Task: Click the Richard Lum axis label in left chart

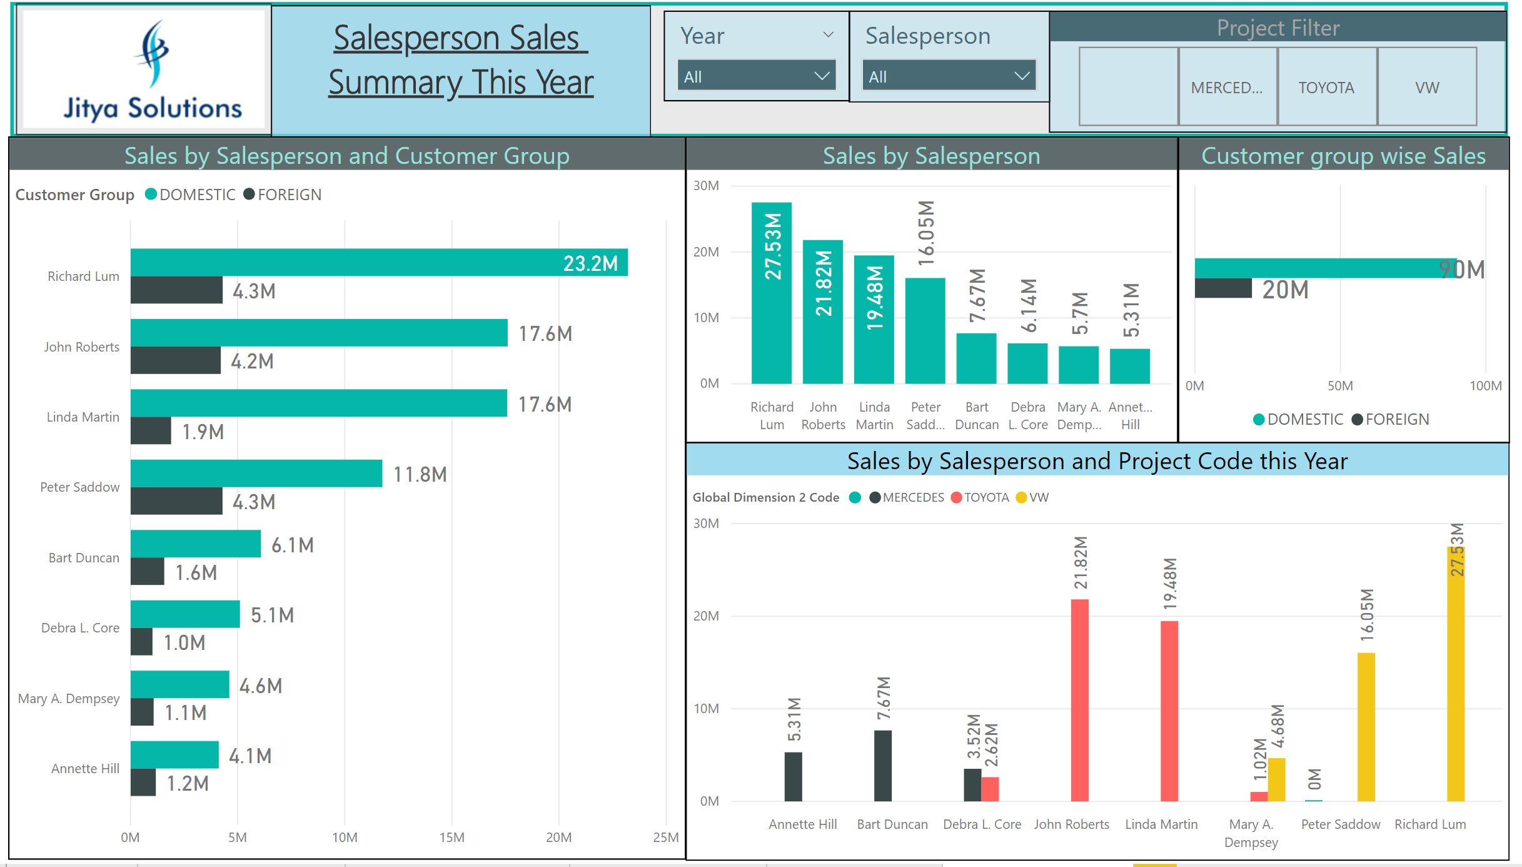Action: point(84,276)
